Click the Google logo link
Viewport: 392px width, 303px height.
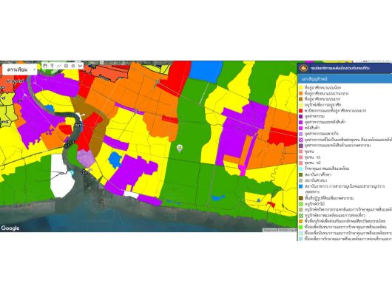coord(10,228)
